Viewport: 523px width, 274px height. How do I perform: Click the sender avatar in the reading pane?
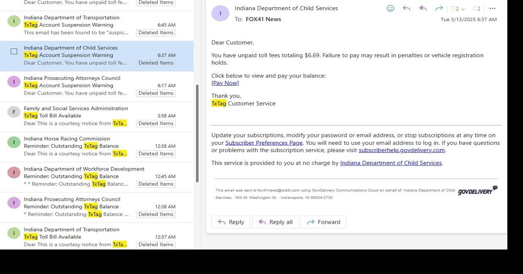(x=220, y=14)
